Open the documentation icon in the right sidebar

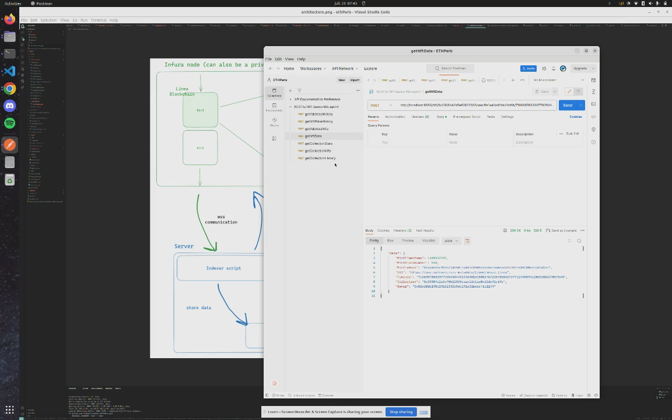[x=594, y=92]
